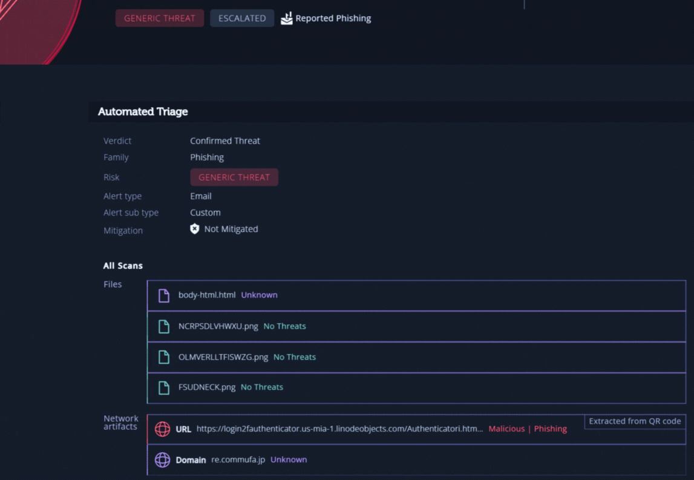Click the Reported Phishing label text
The height and width of the screenshot is (480, 694).
coord(333,19)
